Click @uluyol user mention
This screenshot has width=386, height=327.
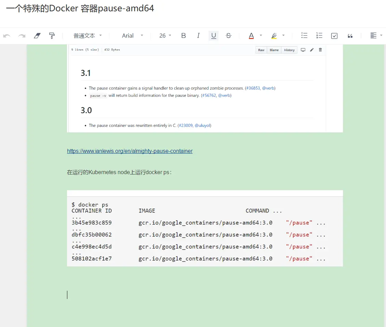(202, 125)
